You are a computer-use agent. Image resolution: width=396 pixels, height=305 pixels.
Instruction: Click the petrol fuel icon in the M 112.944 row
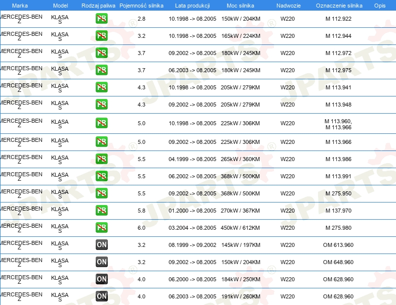point(101,35)
